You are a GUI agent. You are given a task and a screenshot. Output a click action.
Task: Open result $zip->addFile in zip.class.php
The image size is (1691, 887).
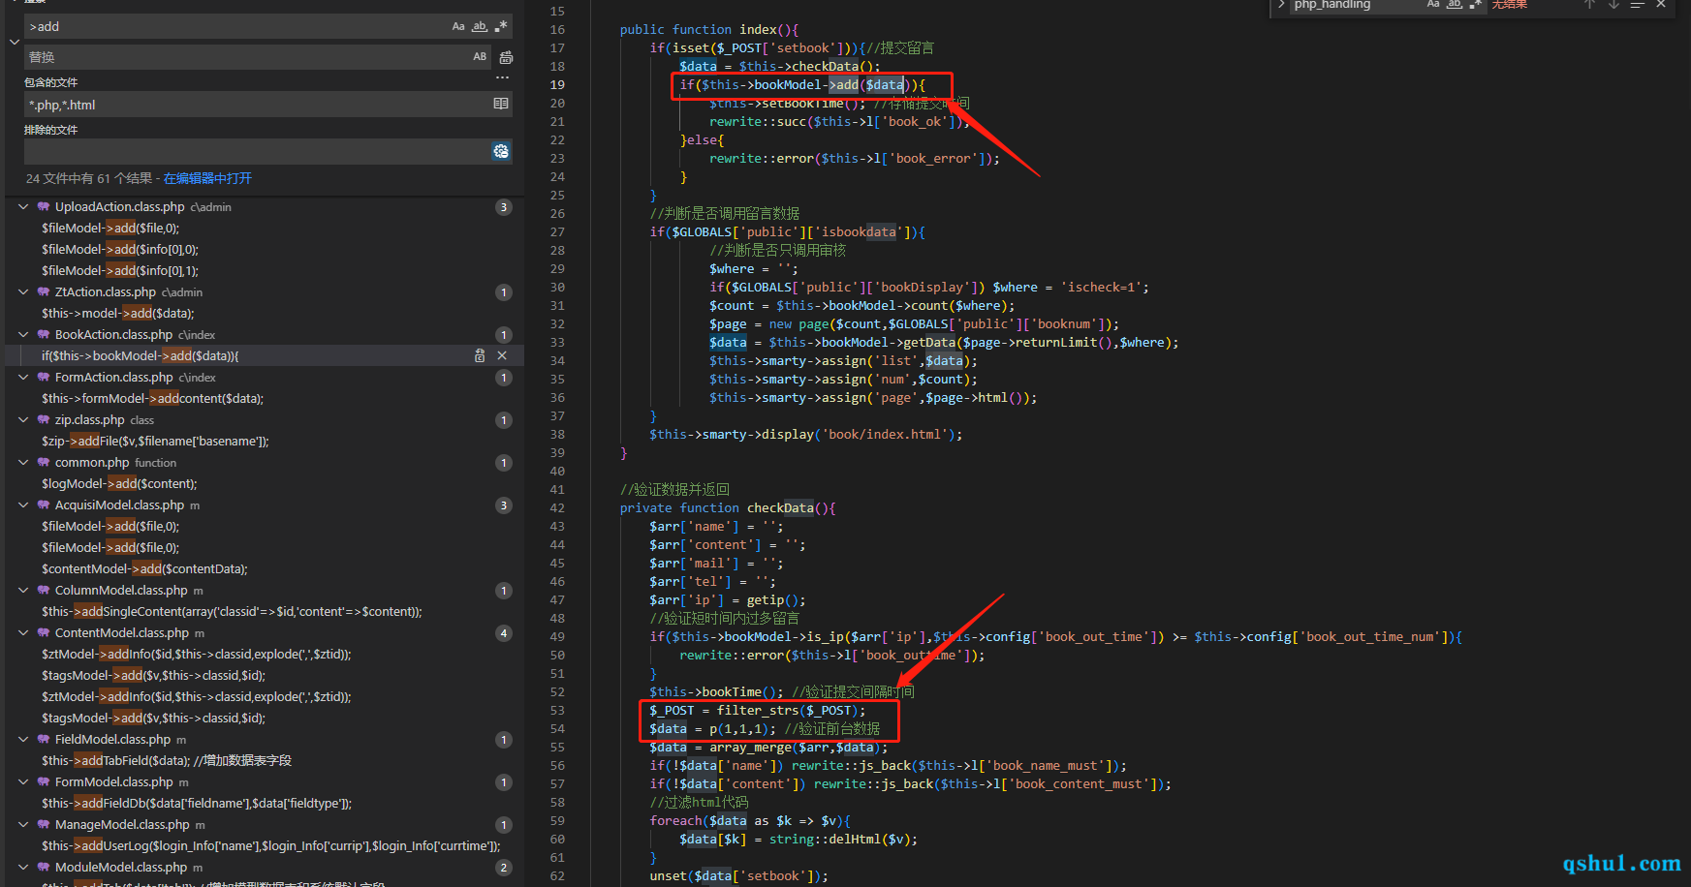point(155,442)
